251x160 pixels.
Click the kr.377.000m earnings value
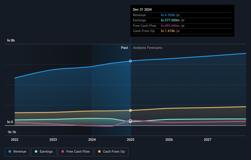pos(170,20)
